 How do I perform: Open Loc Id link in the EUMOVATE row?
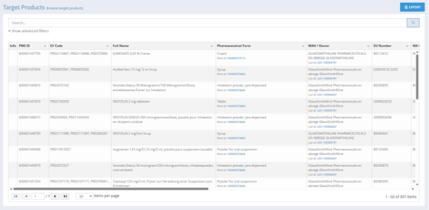click(326, 62)
